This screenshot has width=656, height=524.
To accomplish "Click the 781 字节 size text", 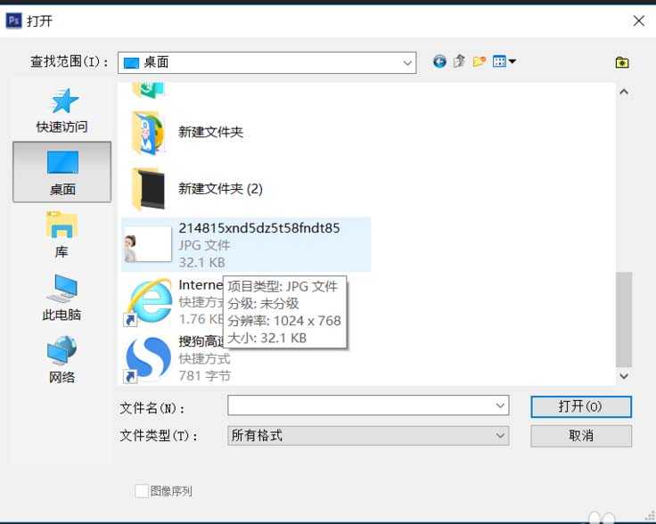I will (x=205, y=376).
